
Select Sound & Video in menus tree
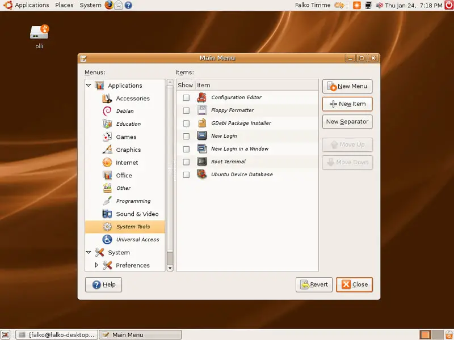click(137, 214)
